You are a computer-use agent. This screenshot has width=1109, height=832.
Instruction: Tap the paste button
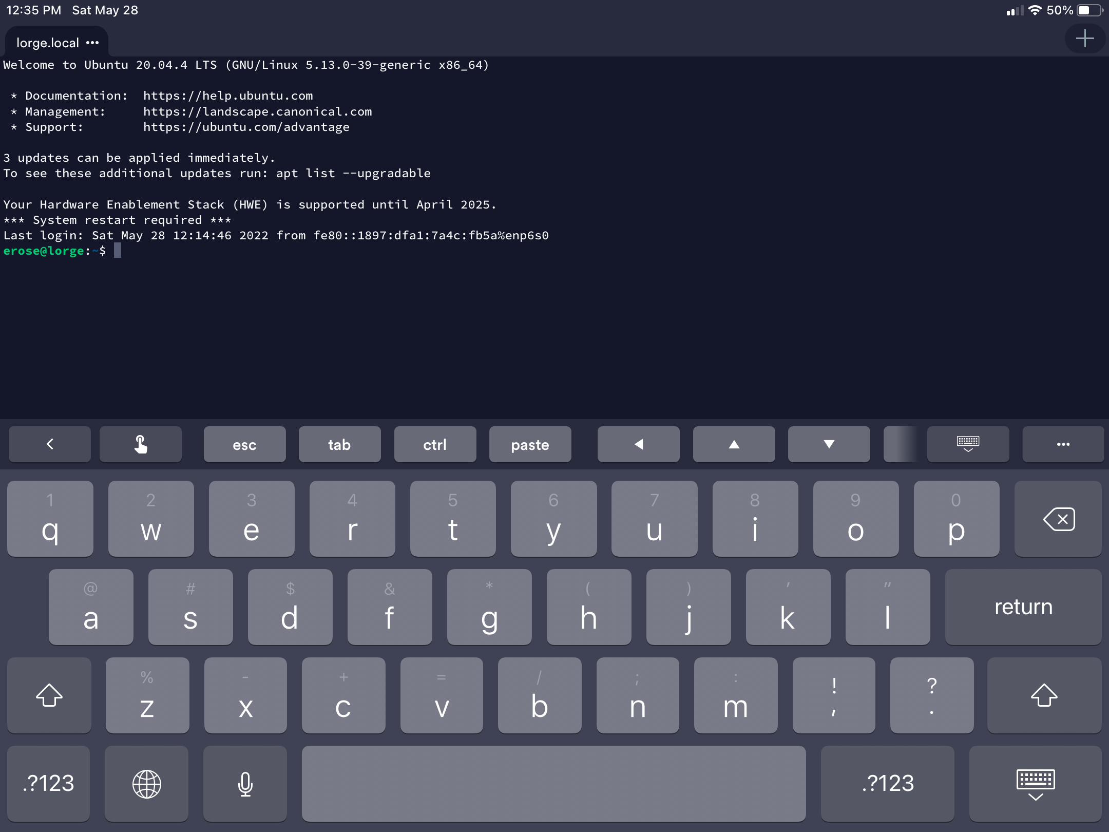pyautogui.click(x=530, y=444)
